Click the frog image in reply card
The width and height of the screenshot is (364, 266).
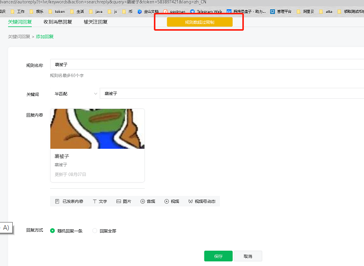click(x=97, y=129)
